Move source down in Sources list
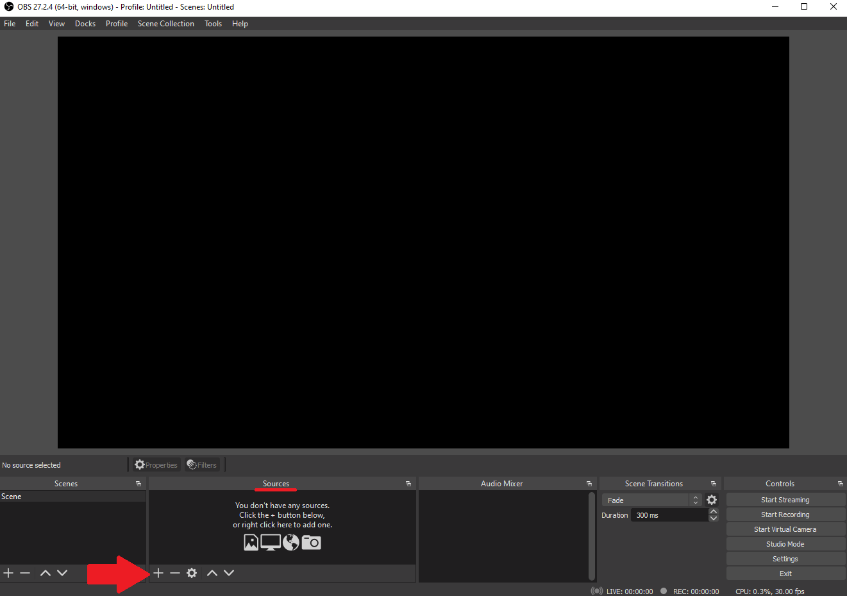 (x=229, y=573)
